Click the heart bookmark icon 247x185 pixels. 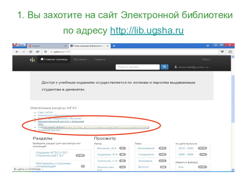222,52
